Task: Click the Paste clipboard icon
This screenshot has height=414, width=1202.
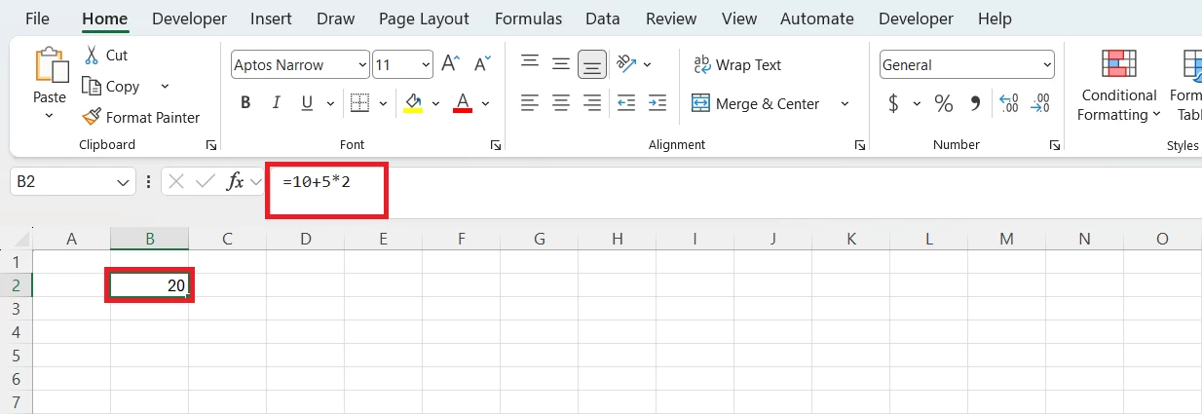Action: coord(50,65)
